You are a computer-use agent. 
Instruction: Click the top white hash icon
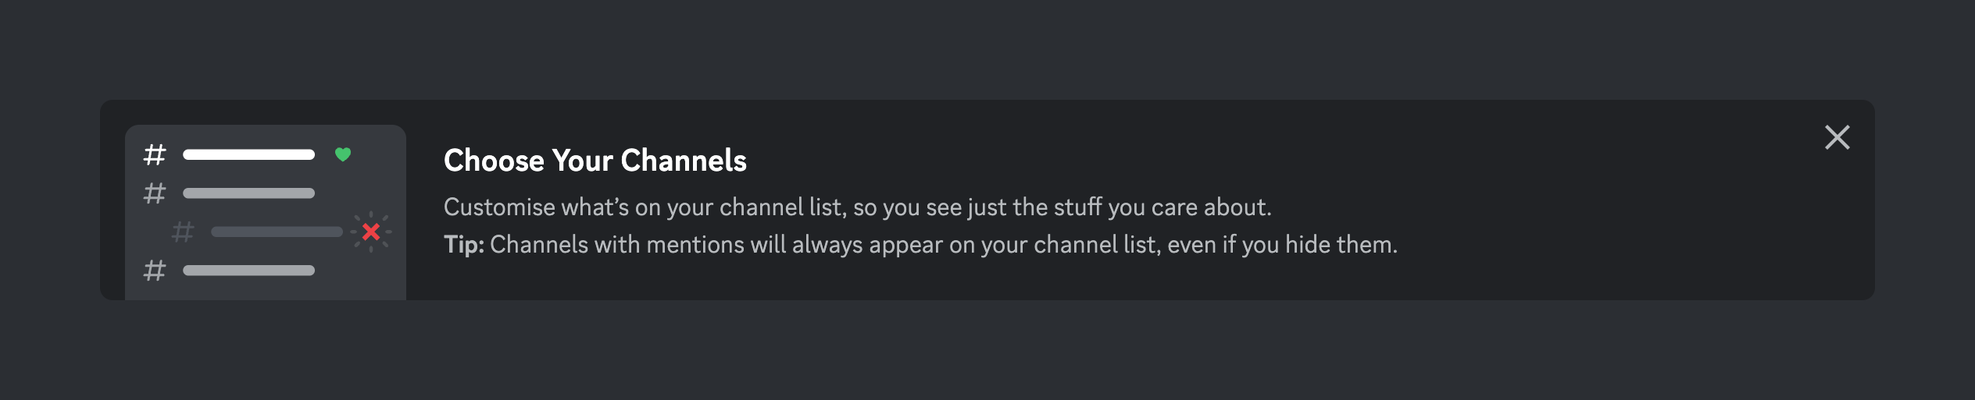[155, 154]
